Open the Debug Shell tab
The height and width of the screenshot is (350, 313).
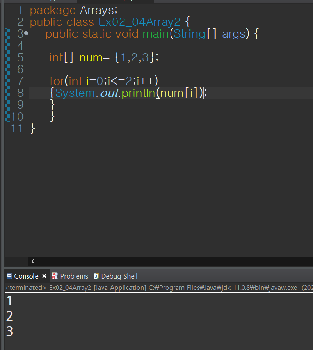(119, 276)
